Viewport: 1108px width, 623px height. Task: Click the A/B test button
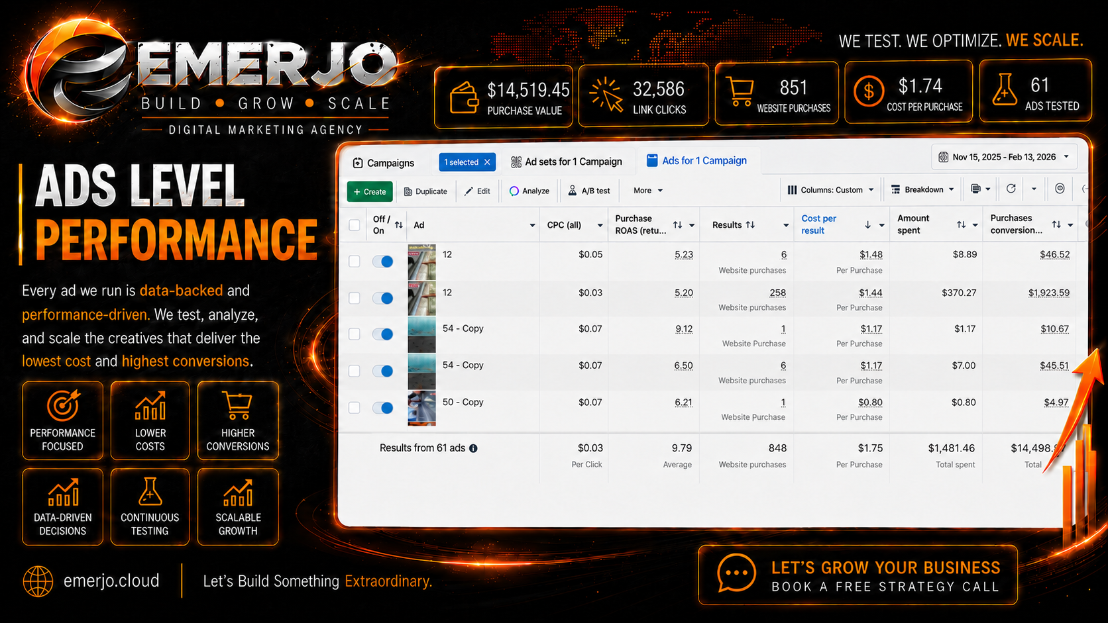tap(590, 191)
